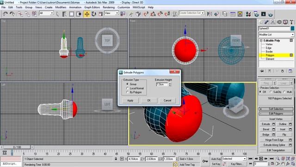
Task: Click the Align tool icon
Action: [216, 14]
